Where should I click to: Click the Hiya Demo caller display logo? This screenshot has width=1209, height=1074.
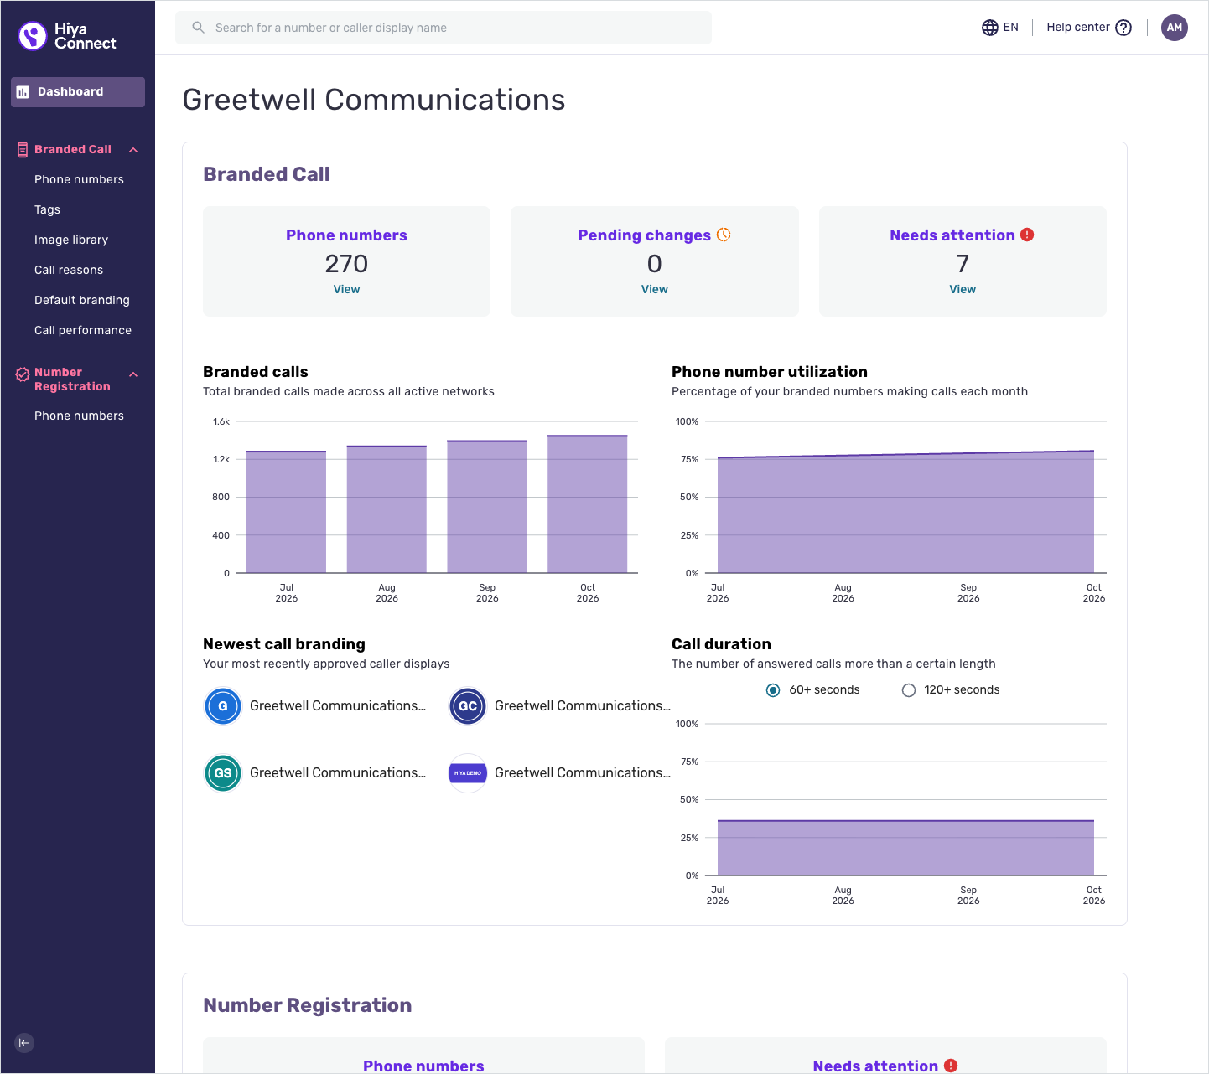tap(468, 773)
